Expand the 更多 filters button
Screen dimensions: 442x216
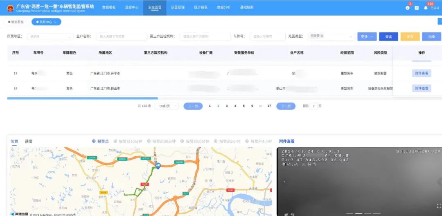point(367,36)
